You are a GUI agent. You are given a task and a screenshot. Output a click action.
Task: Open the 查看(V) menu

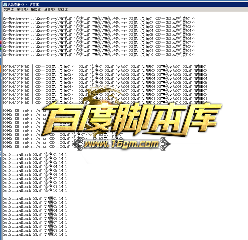click(x=49, y=9)
